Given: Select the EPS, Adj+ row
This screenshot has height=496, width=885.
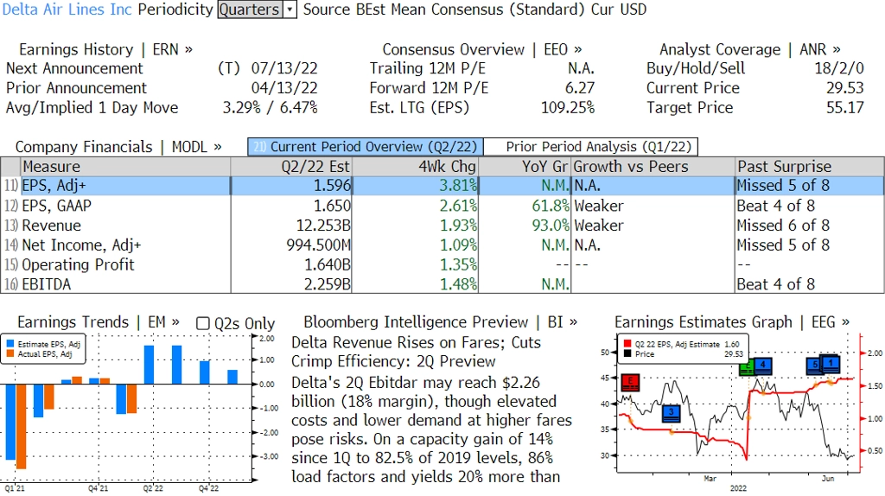Looking at the screenshot, I should [442, 186].
